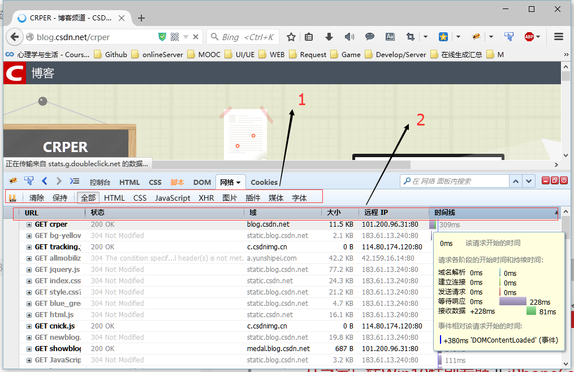
Task: Click the speaker sound icon in toolbar
Action: pyautogui.click(x=349, y=37)
